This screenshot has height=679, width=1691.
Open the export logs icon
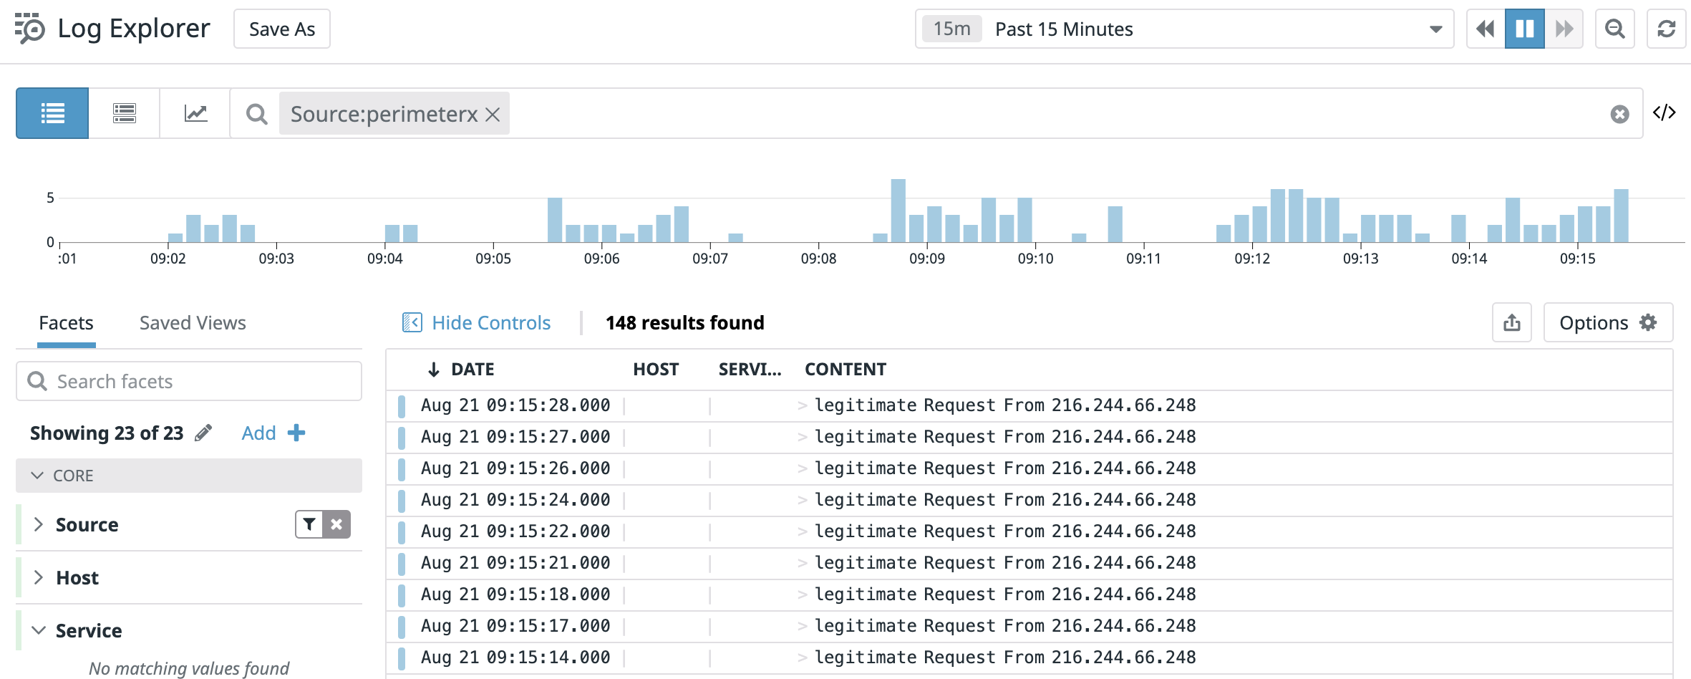(1511, 322)
